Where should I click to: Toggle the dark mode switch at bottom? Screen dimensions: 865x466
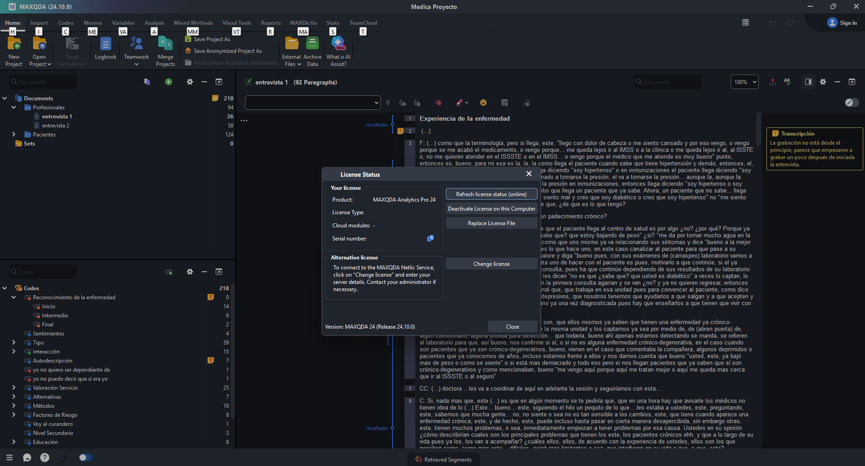coord(85,457)
